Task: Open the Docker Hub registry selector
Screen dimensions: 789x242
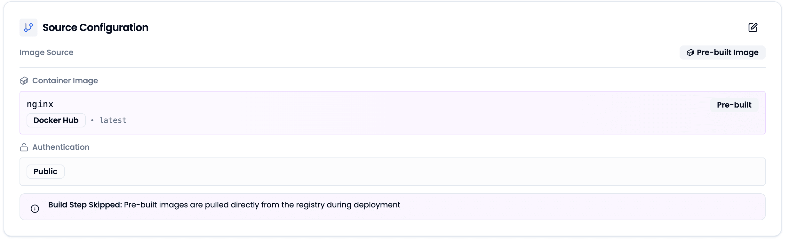Action: (56, 120)
